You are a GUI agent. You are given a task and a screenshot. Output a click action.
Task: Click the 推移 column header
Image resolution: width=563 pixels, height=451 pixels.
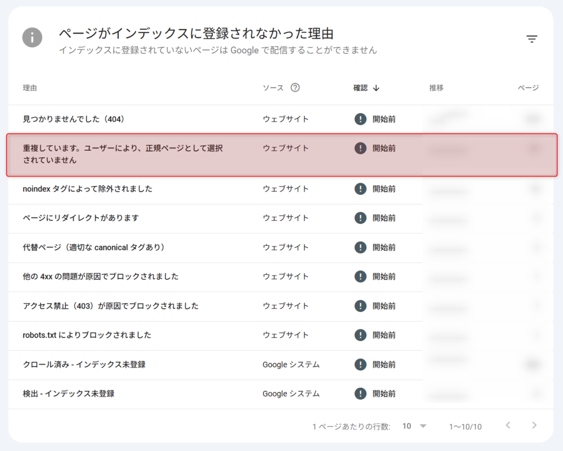[435, 87]
